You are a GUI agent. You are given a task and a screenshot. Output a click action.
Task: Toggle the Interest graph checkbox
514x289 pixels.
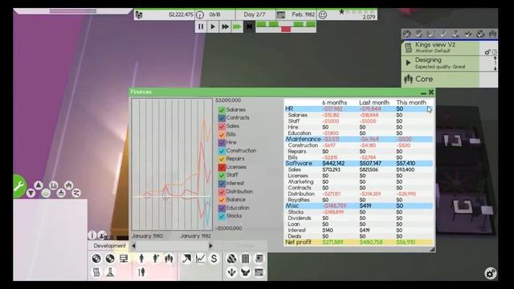pos(222,184)
